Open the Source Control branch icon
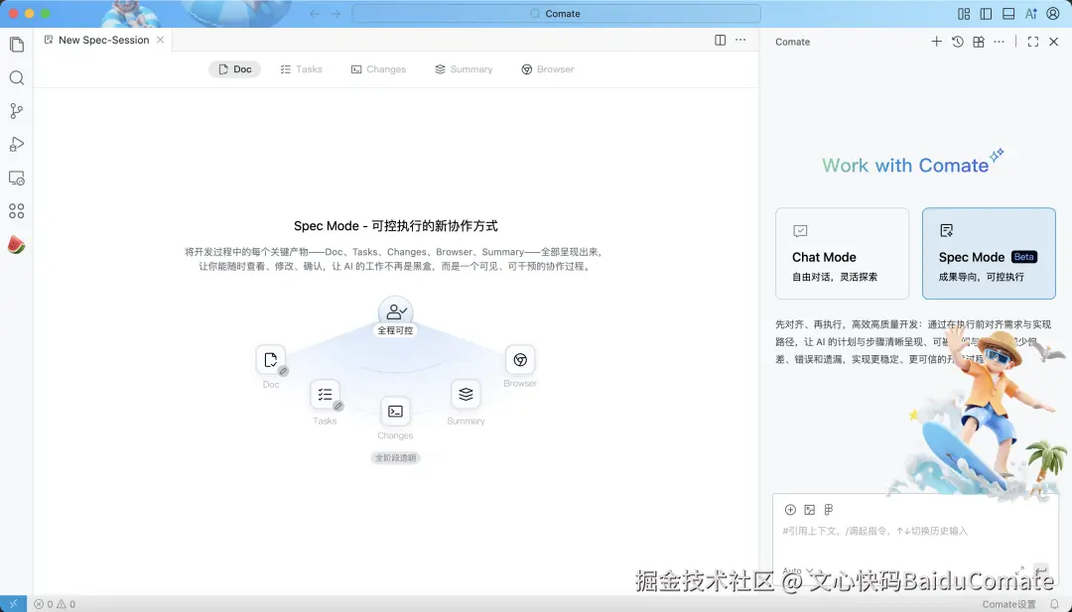 (x=17, y=111)
